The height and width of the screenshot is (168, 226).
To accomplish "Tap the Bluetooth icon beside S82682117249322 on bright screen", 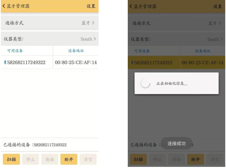I will pyautogui.click(x=5, y=62).
